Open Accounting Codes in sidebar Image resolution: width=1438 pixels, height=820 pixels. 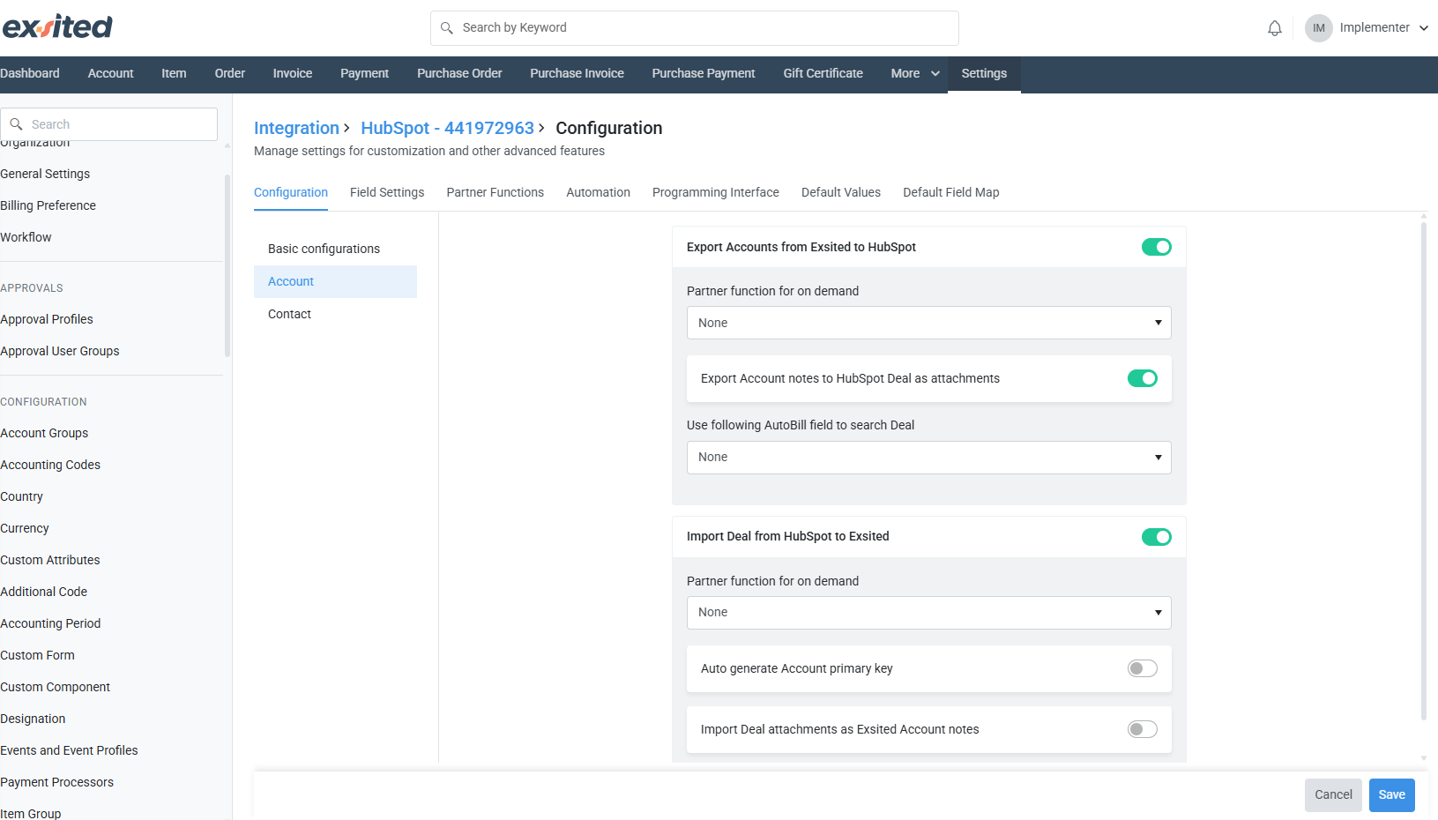click(x=50, y=465)
